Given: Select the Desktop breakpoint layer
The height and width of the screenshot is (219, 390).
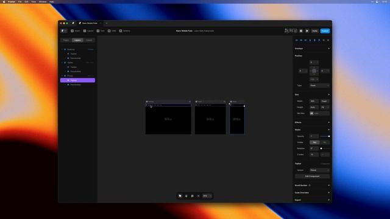Looking at the screenshot, I should [77, 49].
